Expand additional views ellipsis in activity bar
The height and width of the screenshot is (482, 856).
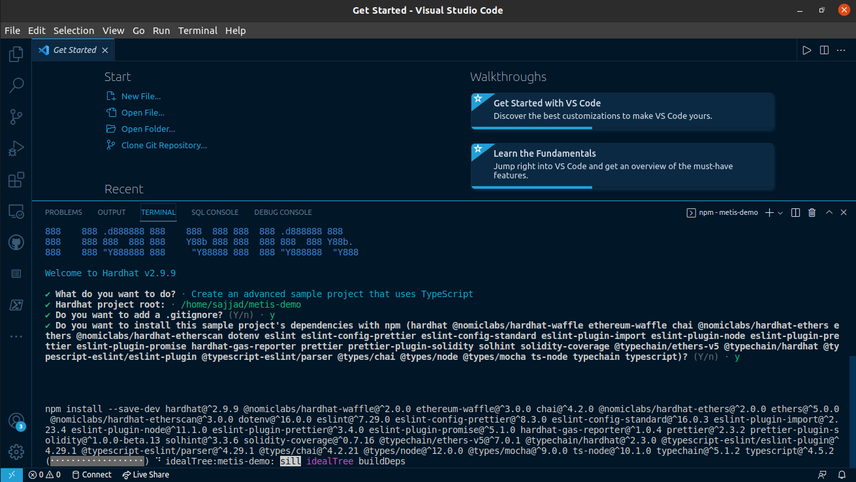click(x=16, y=336)
